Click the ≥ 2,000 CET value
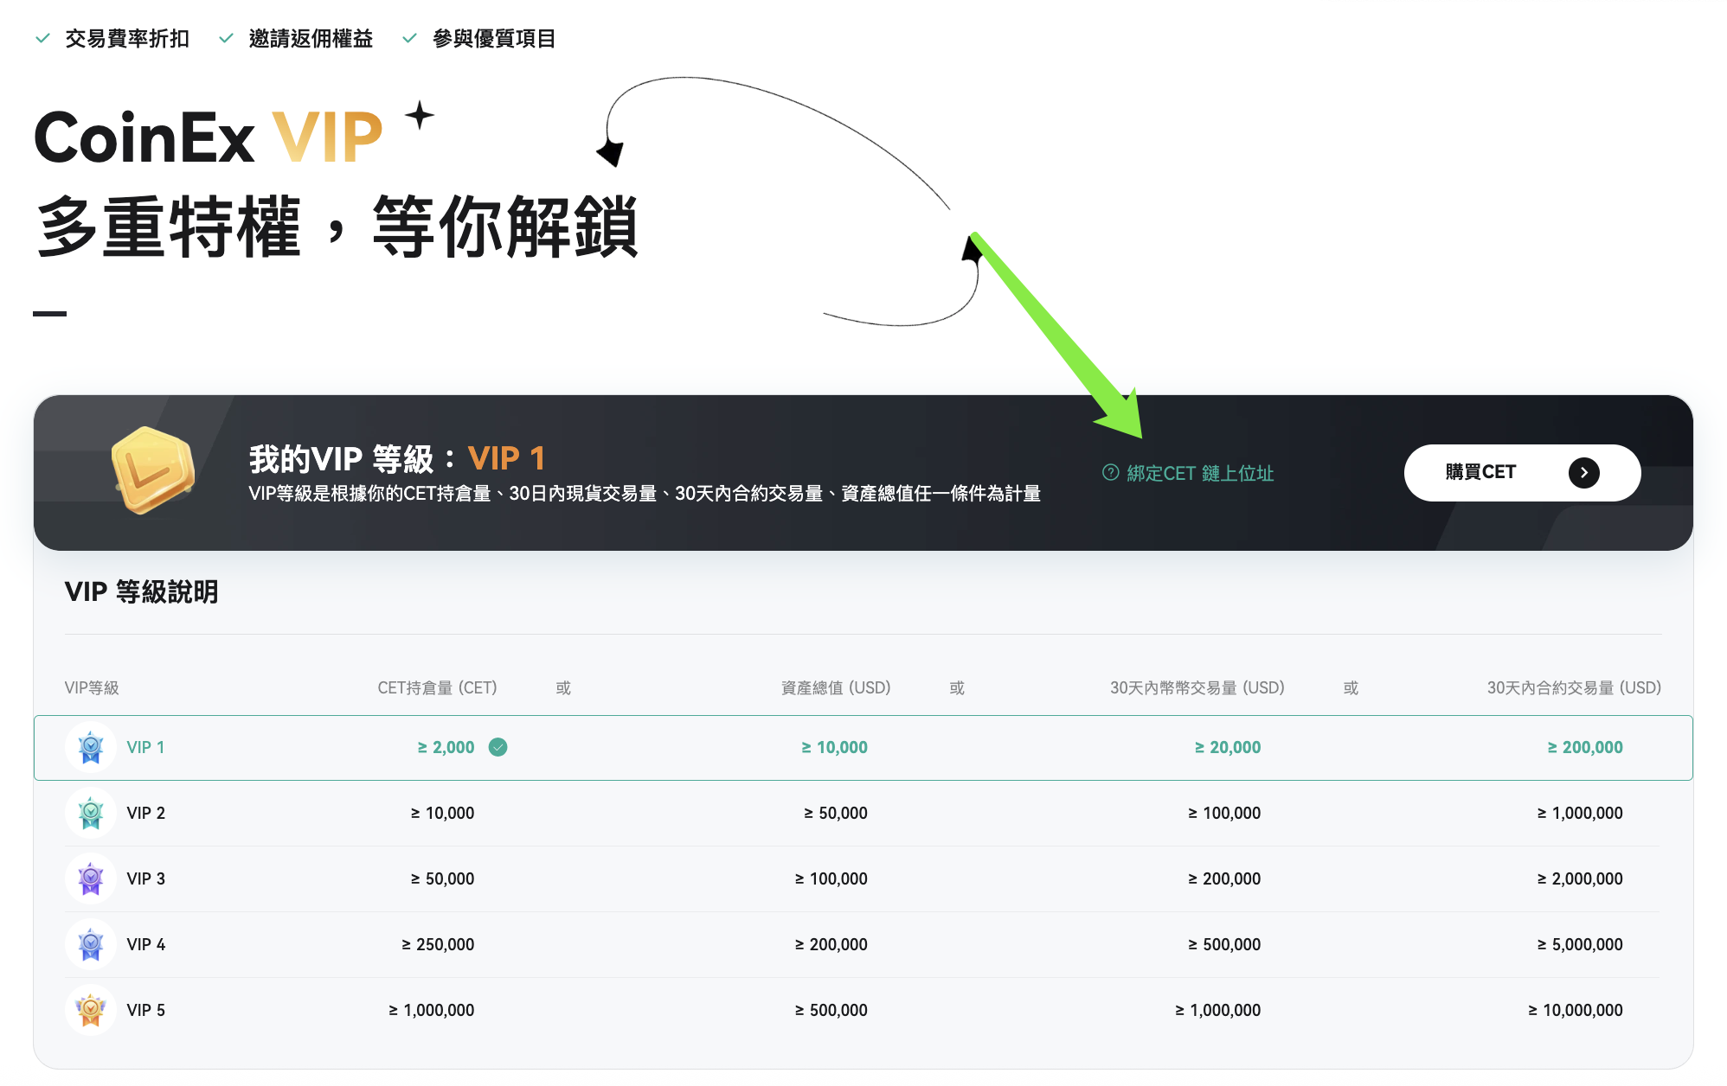 point(446,747)
